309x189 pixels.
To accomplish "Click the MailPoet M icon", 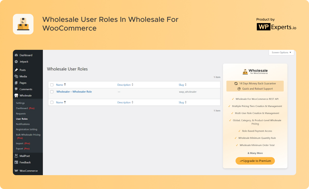I will (x=16, y=156).
